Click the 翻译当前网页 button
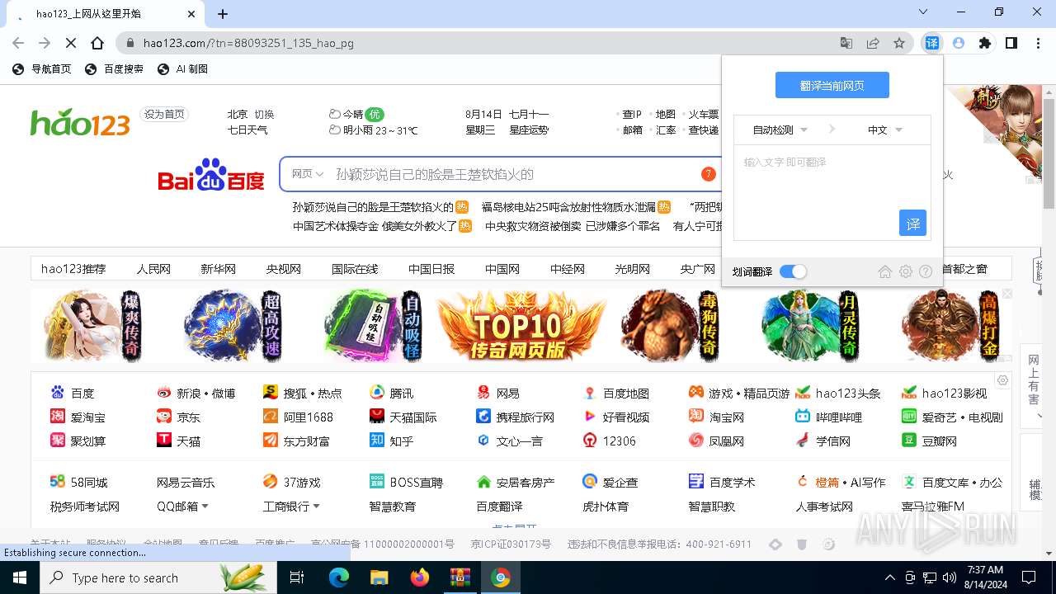The image size is (1056, 594). [x=832, y=85]
